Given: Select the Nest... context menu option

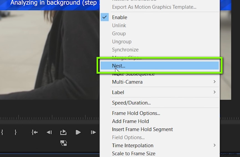Looking at the screenshot, I should (160, 66).
